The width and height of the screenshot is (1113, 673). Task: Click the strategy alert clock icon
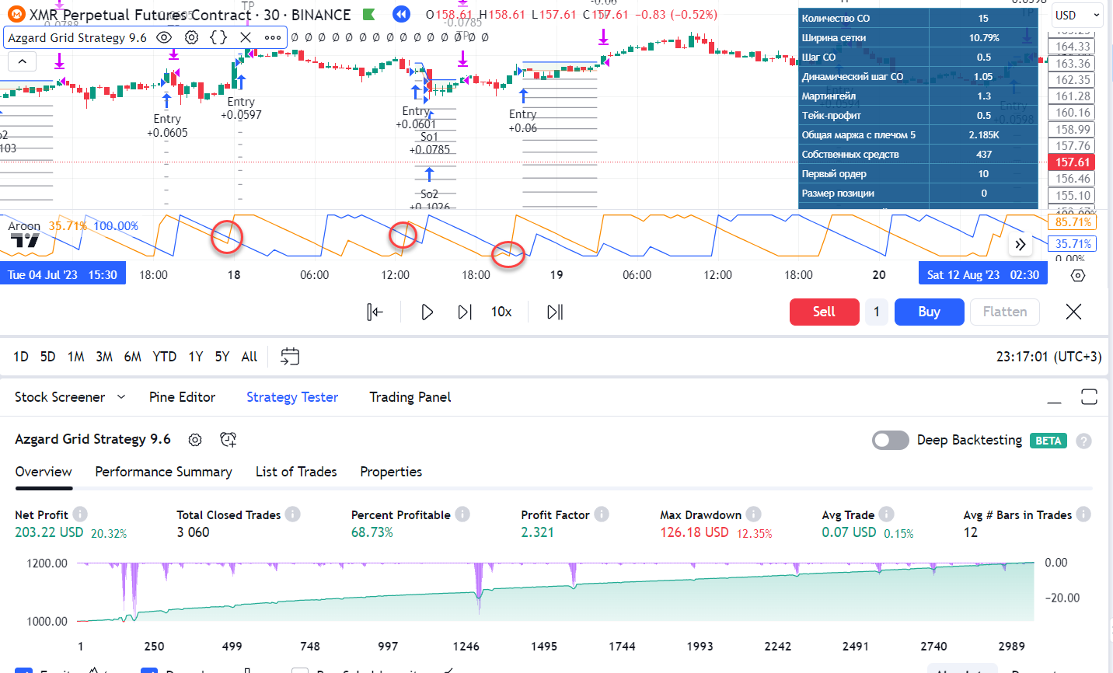pos(228,440)
